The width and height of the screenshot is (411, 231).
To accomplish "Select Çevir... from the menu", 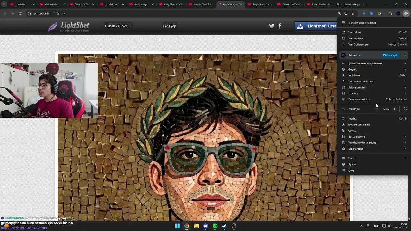I will coord(374,131).
